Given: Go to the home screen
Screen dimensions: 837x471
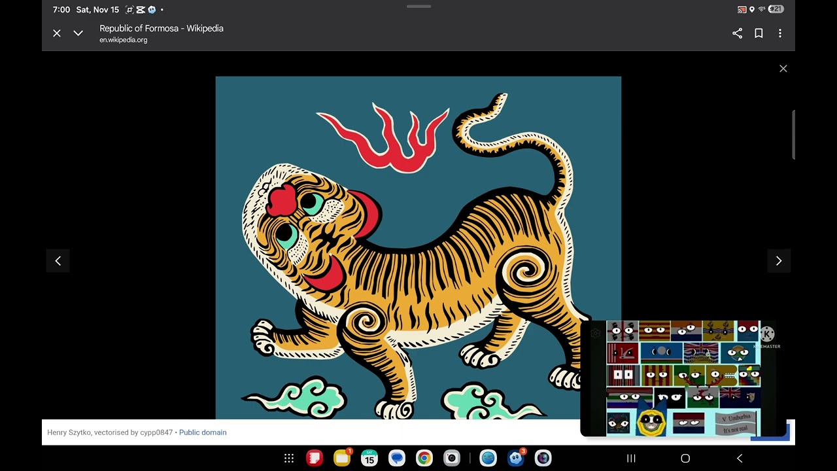Looking at the screenshot, I should click(685, 459).
